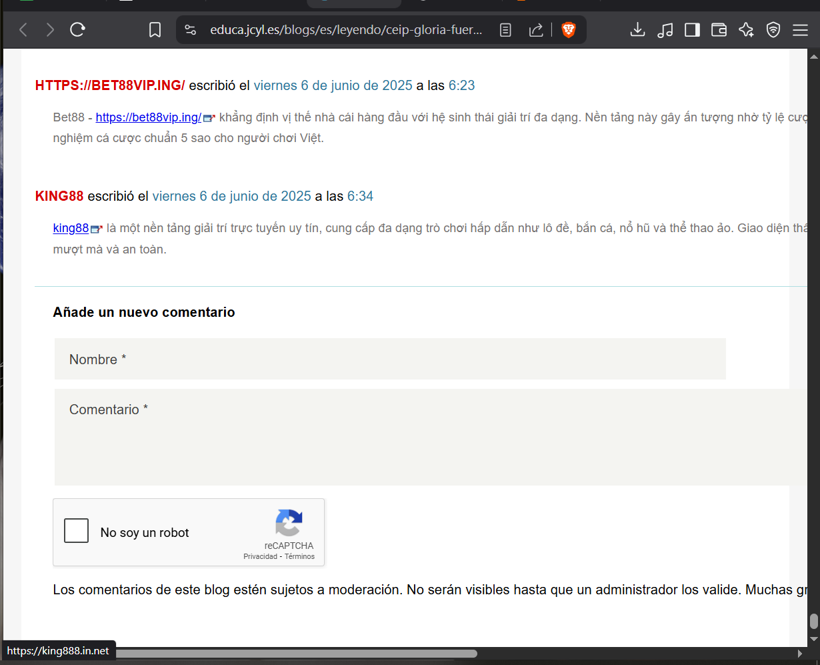Open the KING88 author name

(59, 196)
